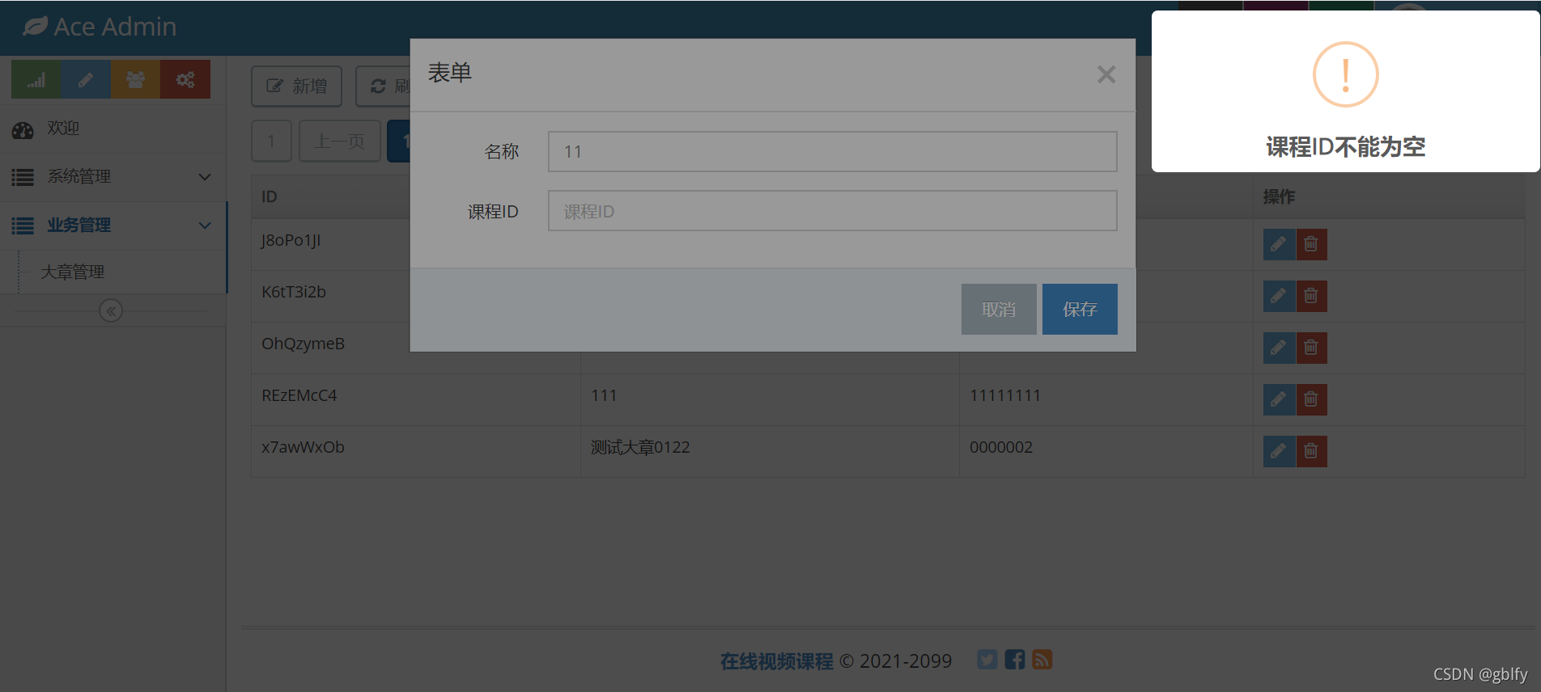The height and width of the screenshot is (692, 1541).
Task: Edit the REzEMcC4 row
Action: click(x=1279, y=399)
